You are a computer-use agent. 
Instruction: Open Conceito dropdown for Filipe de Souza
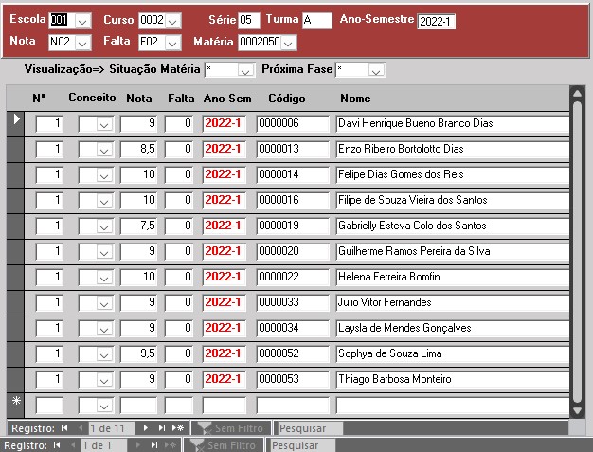(x=104, y=201)
